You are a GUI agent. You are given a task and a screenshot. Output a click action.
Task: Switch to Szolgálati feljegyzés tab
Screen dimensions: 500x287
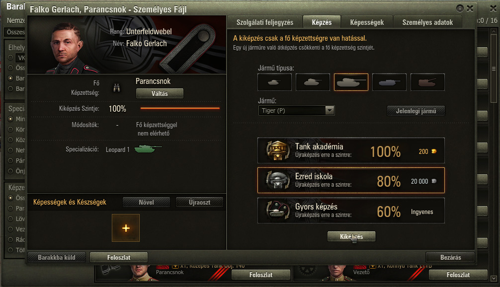click(265, 22)
